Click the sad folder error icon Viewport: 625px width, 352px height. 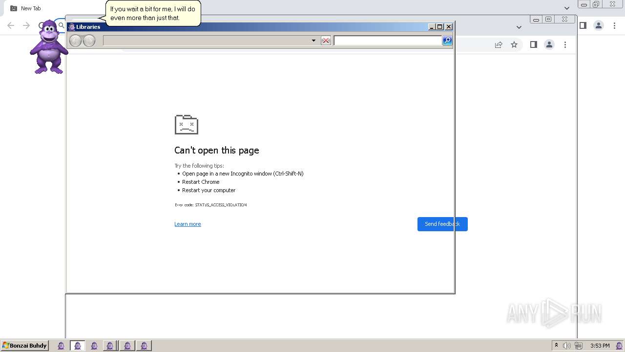tap(187, 124)
